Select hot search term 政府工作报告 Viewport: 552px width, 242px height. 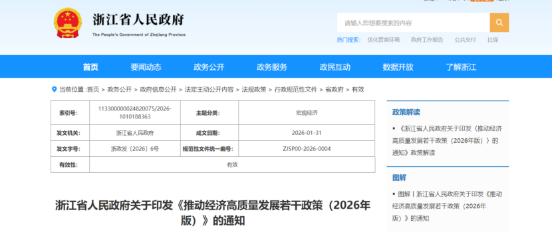point(427,40)
